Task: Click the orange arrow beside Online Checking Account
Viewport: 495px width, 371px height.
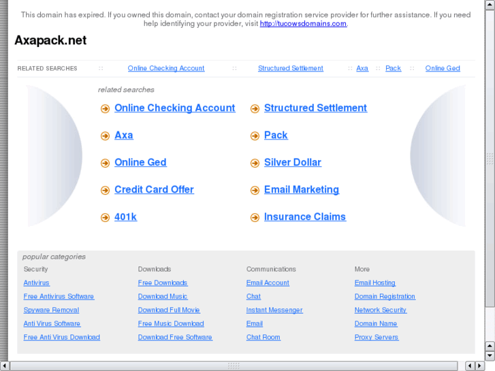Action: click(x=105, y=109)
